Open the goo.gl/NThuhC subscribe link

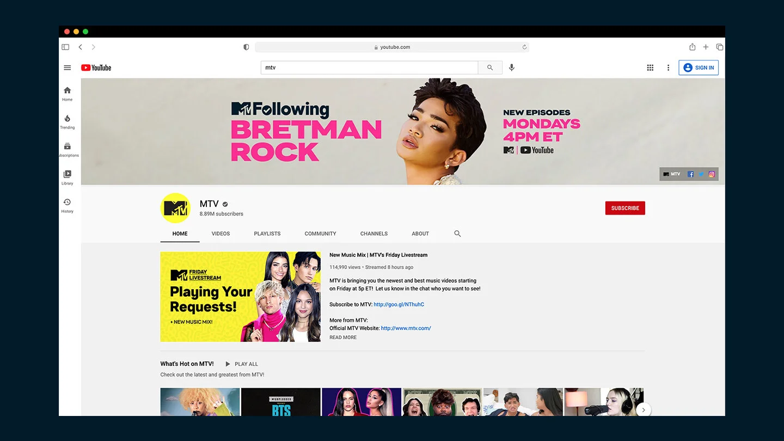(399, 304)
